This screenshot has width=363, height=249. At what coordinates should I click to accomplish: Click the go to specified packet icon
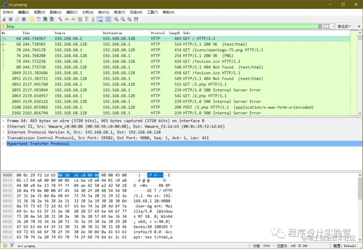click(80, 19)
